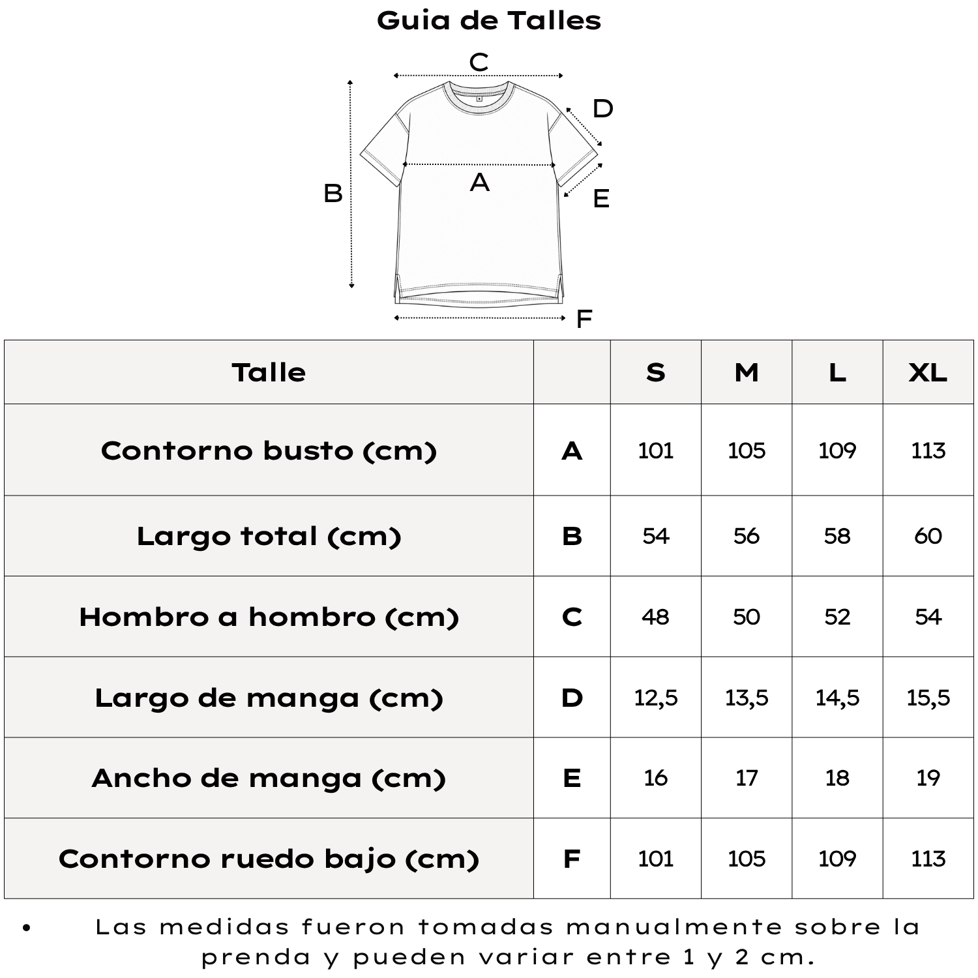Click the 'Guia de Talles' title
Image resolution: width=978 pixels, height=978 pixels.
point(489,21)
